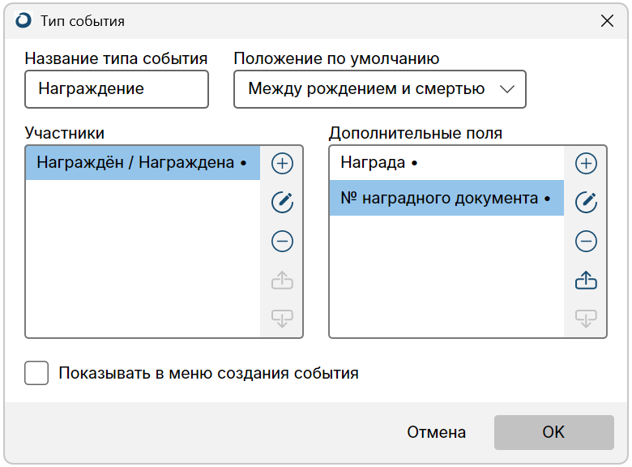Screen dimensions: 632x467
Task: Edit the selected additional field
Action: pyautogui.click(x=586, y=203)
